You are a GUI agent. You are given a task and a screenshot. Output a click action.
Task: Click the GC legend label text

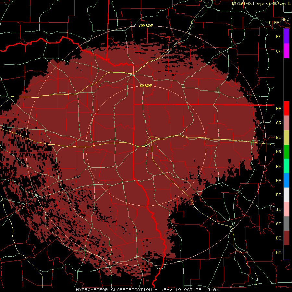278,224
